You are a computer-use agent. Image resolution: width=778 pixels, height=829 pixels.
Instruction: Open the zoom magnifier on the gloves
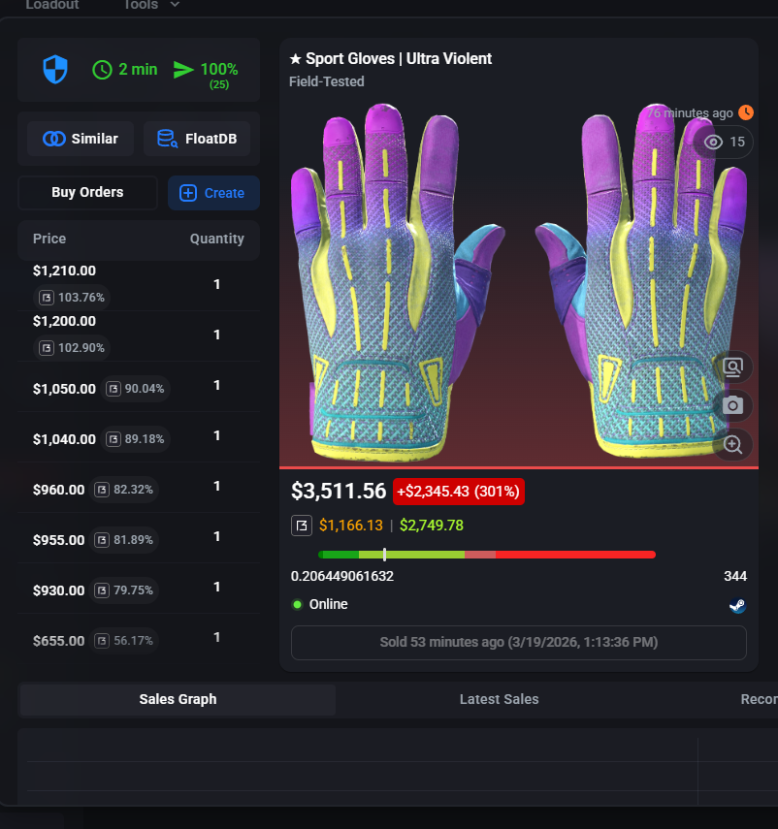click(732, 444)
